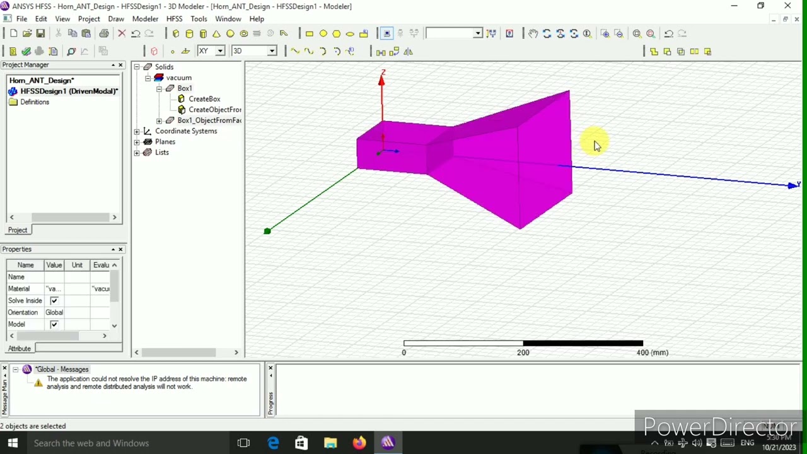Open the empty selection dropdown in toolbar
This screenshot has height=454, width=807.
[478, 33]
